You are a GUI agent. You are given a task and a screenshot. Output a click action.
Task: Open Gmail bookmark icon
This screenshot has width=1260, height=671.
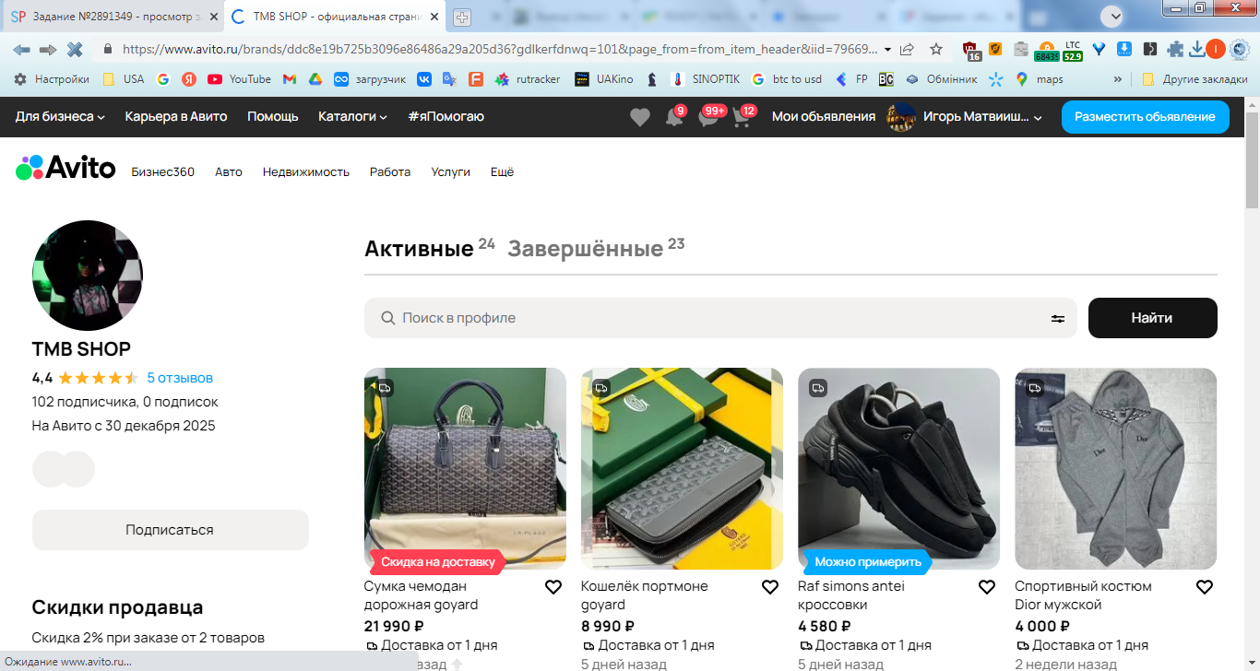click(290, 79)
